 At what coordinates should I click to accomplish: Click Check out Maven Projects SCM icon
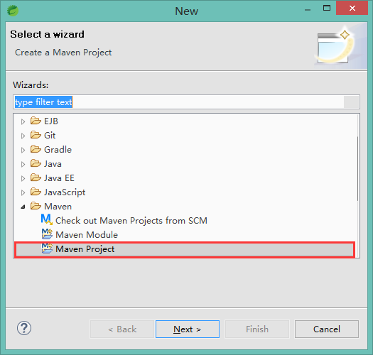click(47, 219)
